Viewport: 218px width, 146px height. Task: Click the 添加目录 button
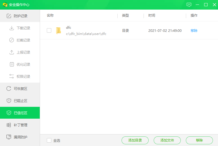(x=135, y=140)
